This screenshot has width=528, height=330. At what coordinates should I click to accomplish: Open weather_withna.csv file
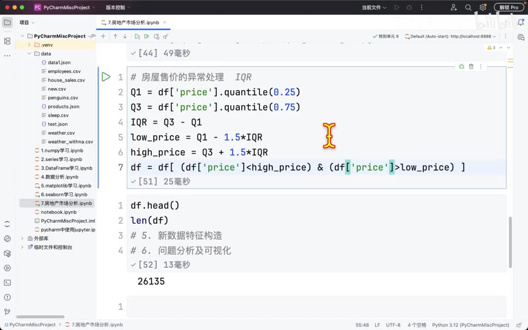(x=70, y=142)
